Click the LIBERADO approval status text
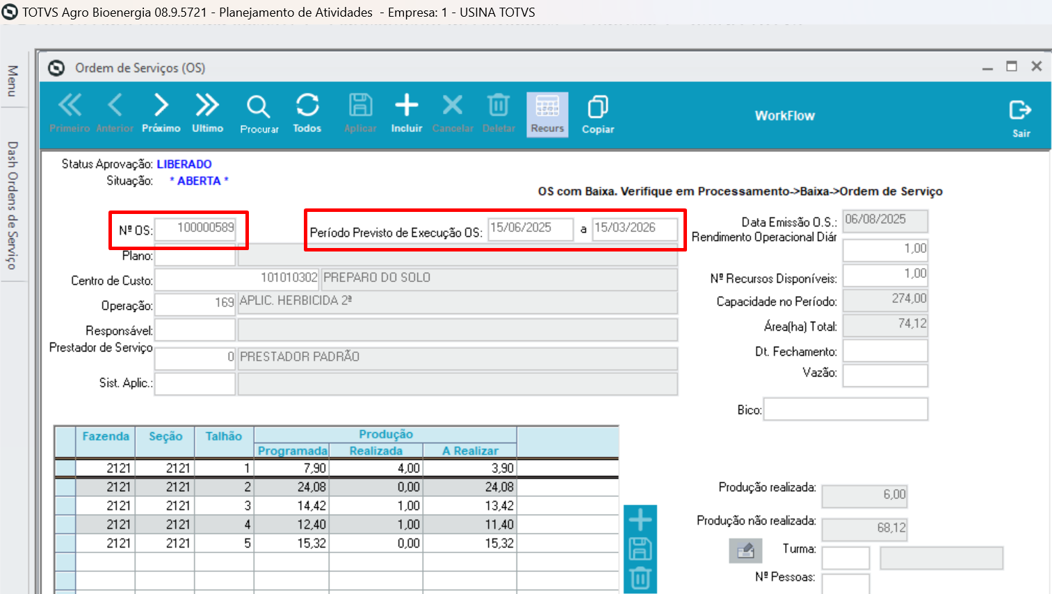The width and height of the screenshot is (1052, 594). (184, 164)
